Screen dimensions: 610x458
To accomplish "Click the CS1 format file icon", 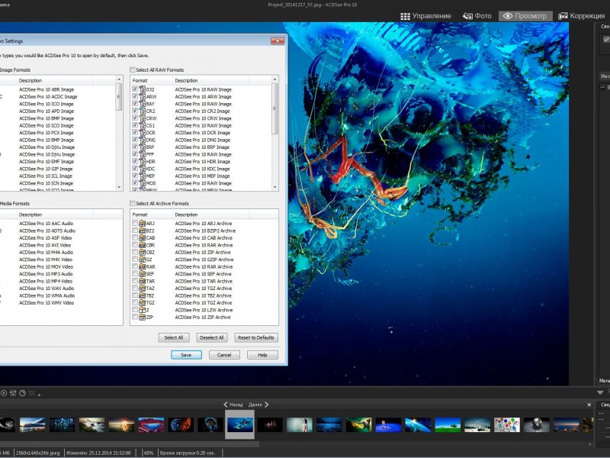I will [143, 125].
